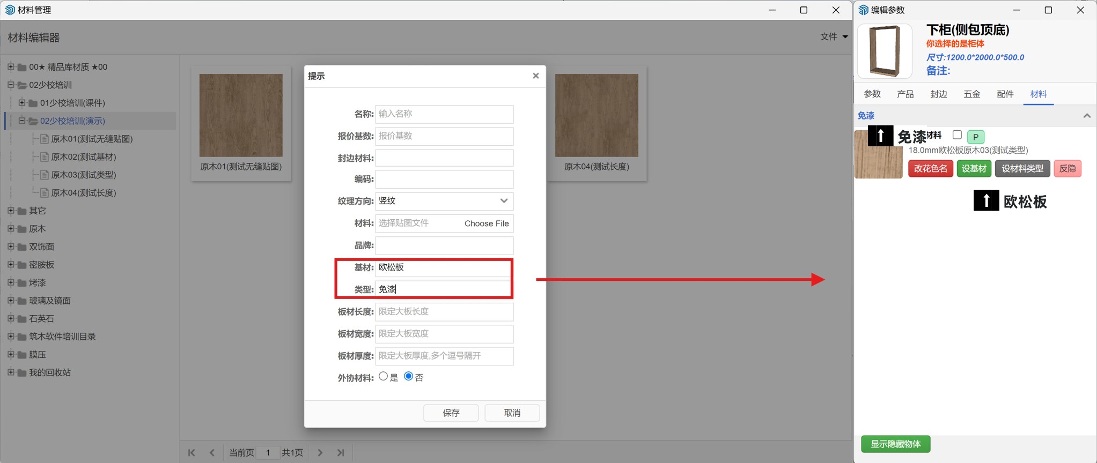Switch to the 参数 tab
Viewport: 1097px width, 463px height.
click(872, 94)
